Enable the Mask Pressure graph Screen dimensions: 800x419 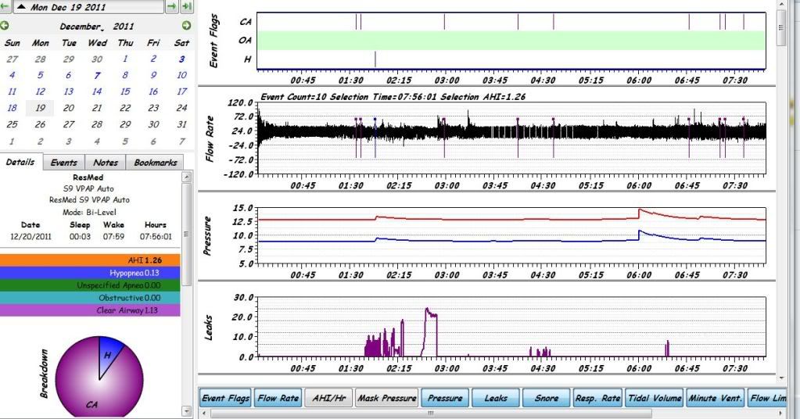(x=386, y=398)
